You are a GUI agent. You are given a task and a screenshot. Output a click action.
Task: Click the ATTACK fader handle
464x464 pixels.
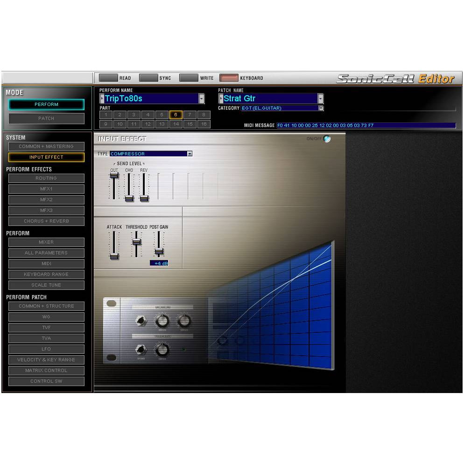point(114,256)
